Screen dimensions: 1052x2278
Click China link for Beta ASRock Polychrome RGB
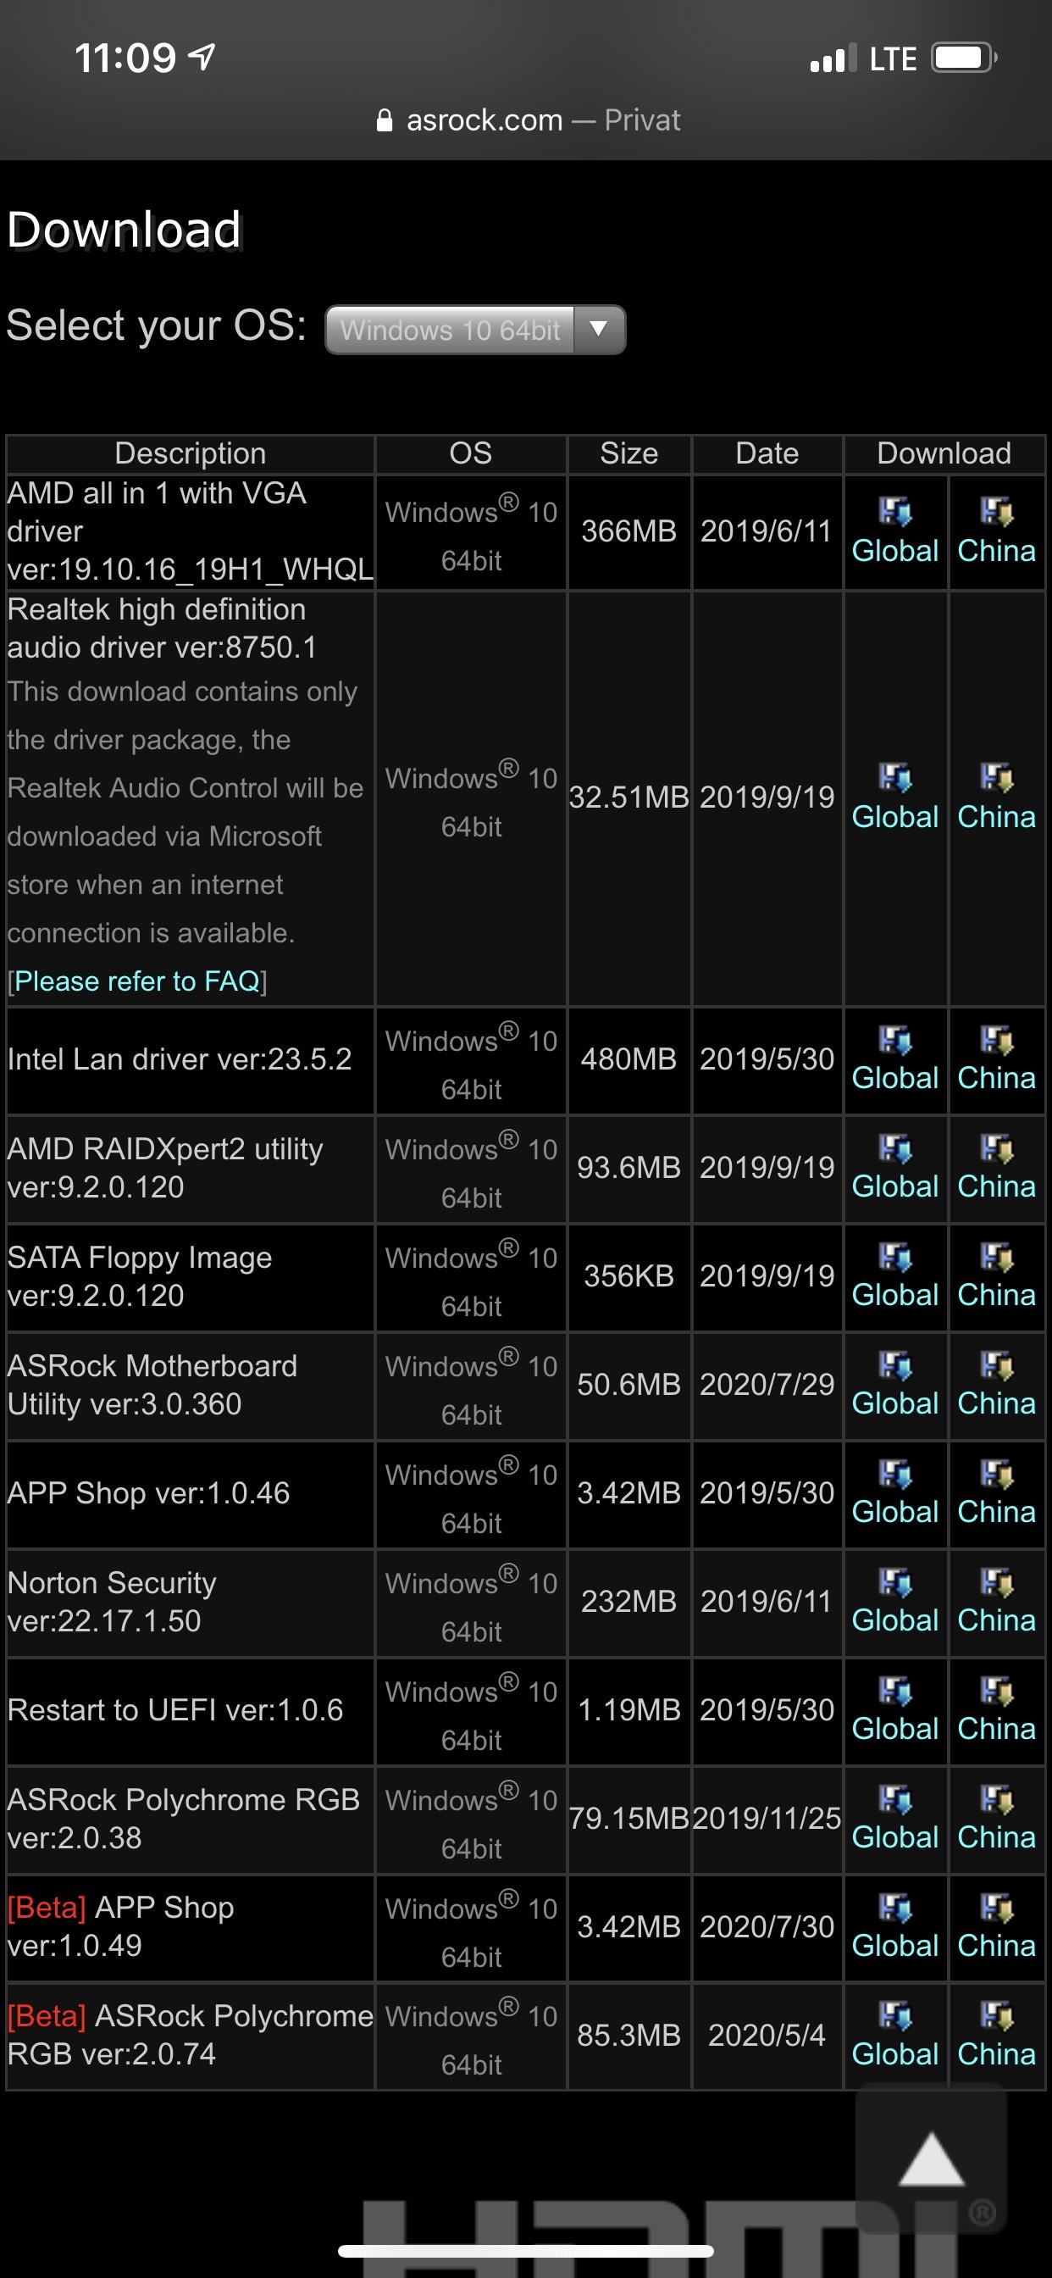click(x=996, y=2053)
